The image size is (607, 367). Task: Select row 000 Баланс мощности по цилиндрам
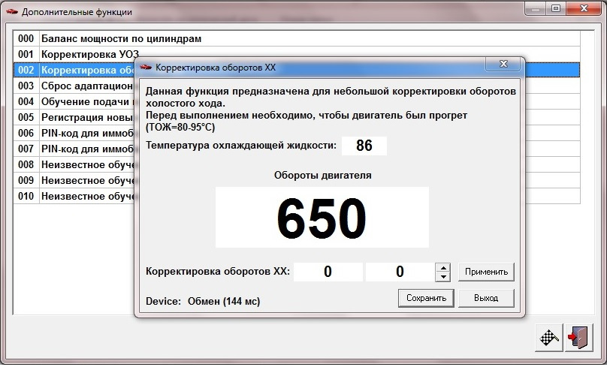pos(297,39)
